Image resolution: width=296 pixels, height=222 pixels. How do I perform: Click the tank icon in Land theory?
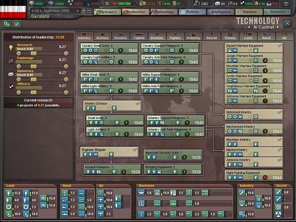click(44, 198)
